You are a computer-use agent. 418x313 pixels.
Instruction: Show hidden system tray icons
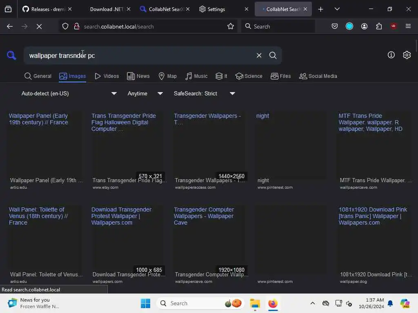pyautogui.click(x=313, y=303)
